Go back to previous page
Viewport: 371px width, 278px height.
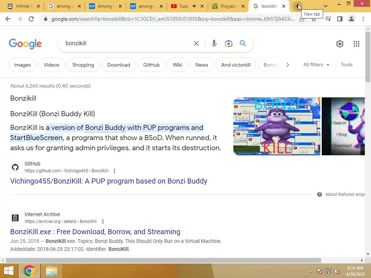[x=8, y=19]
